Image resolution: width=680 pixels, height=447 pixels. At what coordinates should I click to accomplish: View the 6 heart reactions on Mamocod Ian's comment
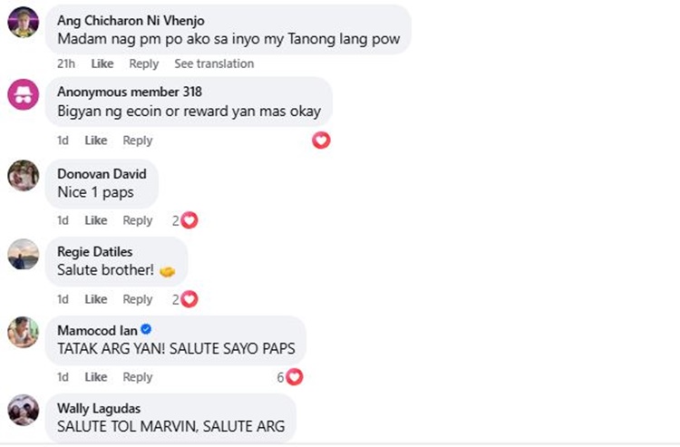tap(290, 377)
